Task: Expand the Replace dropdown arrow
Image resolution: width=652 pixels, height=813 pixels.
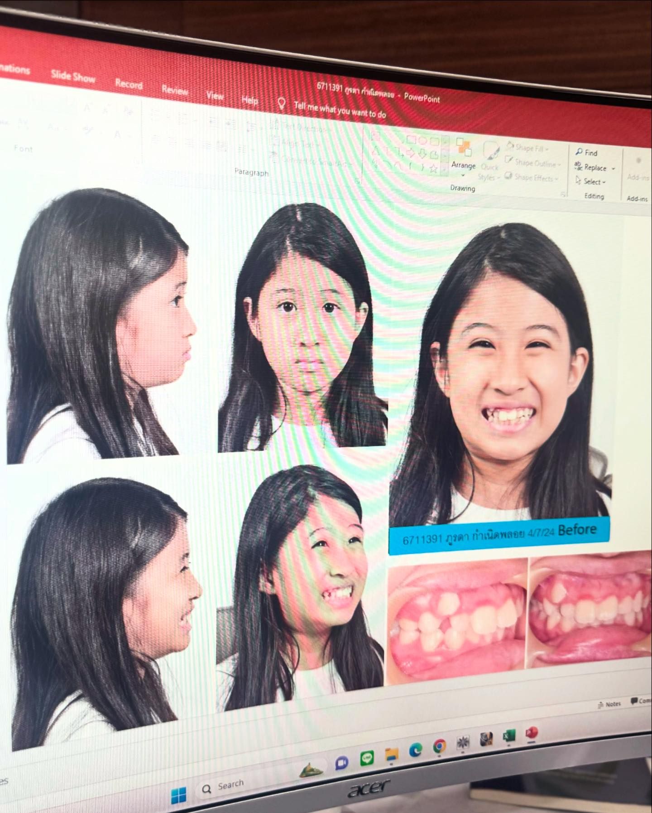Action: (614, 169)
